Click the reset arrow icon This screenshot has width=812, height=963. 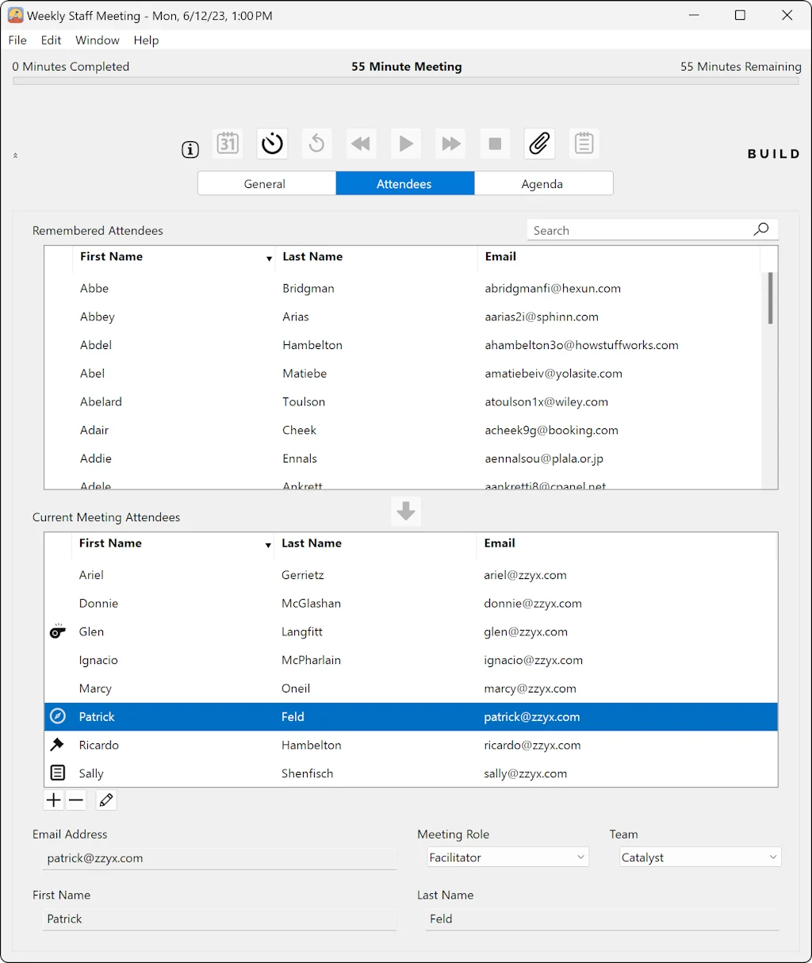coord(316,144)
